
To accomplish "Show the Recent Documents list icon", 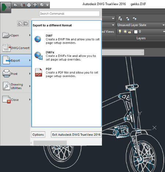I will pos(20,23).
